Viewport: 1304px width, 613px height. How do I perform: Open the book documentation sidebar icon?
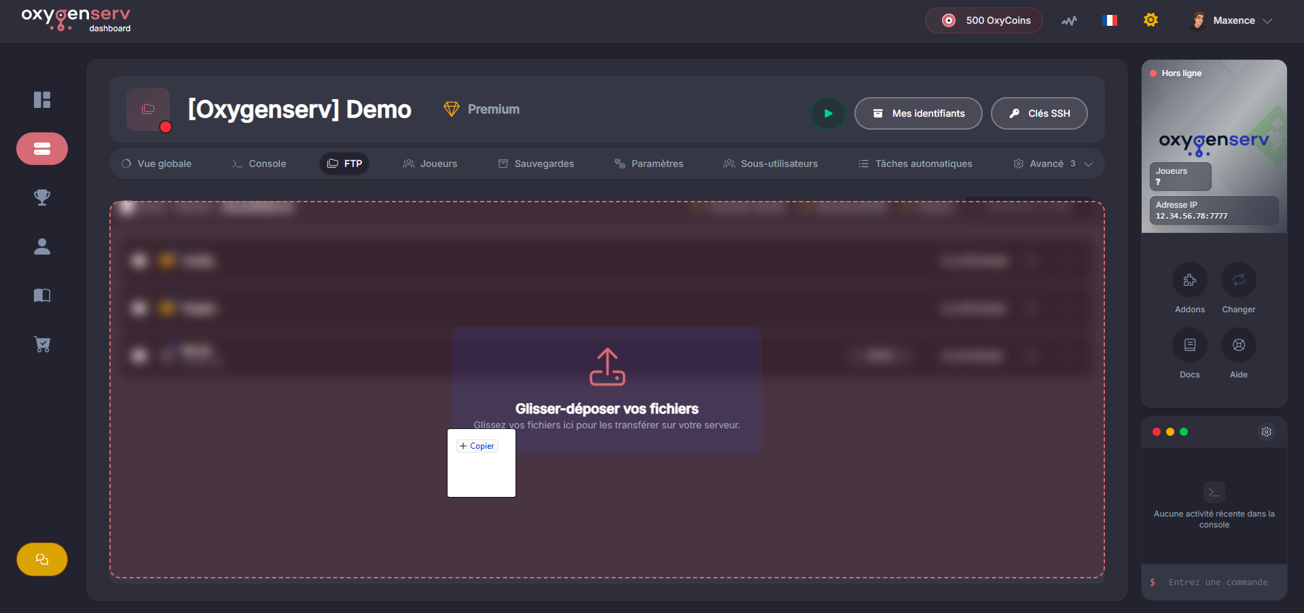pos(42,295)
